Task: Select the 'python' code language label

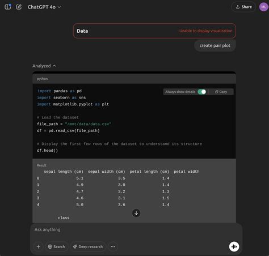Action: coord(43,79)
